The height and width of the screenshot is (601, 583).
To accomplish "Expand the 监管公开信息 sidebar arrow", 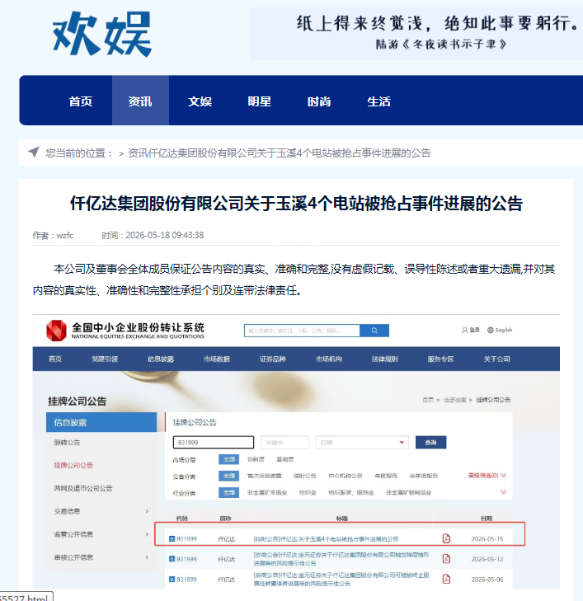I will point(147,534).
